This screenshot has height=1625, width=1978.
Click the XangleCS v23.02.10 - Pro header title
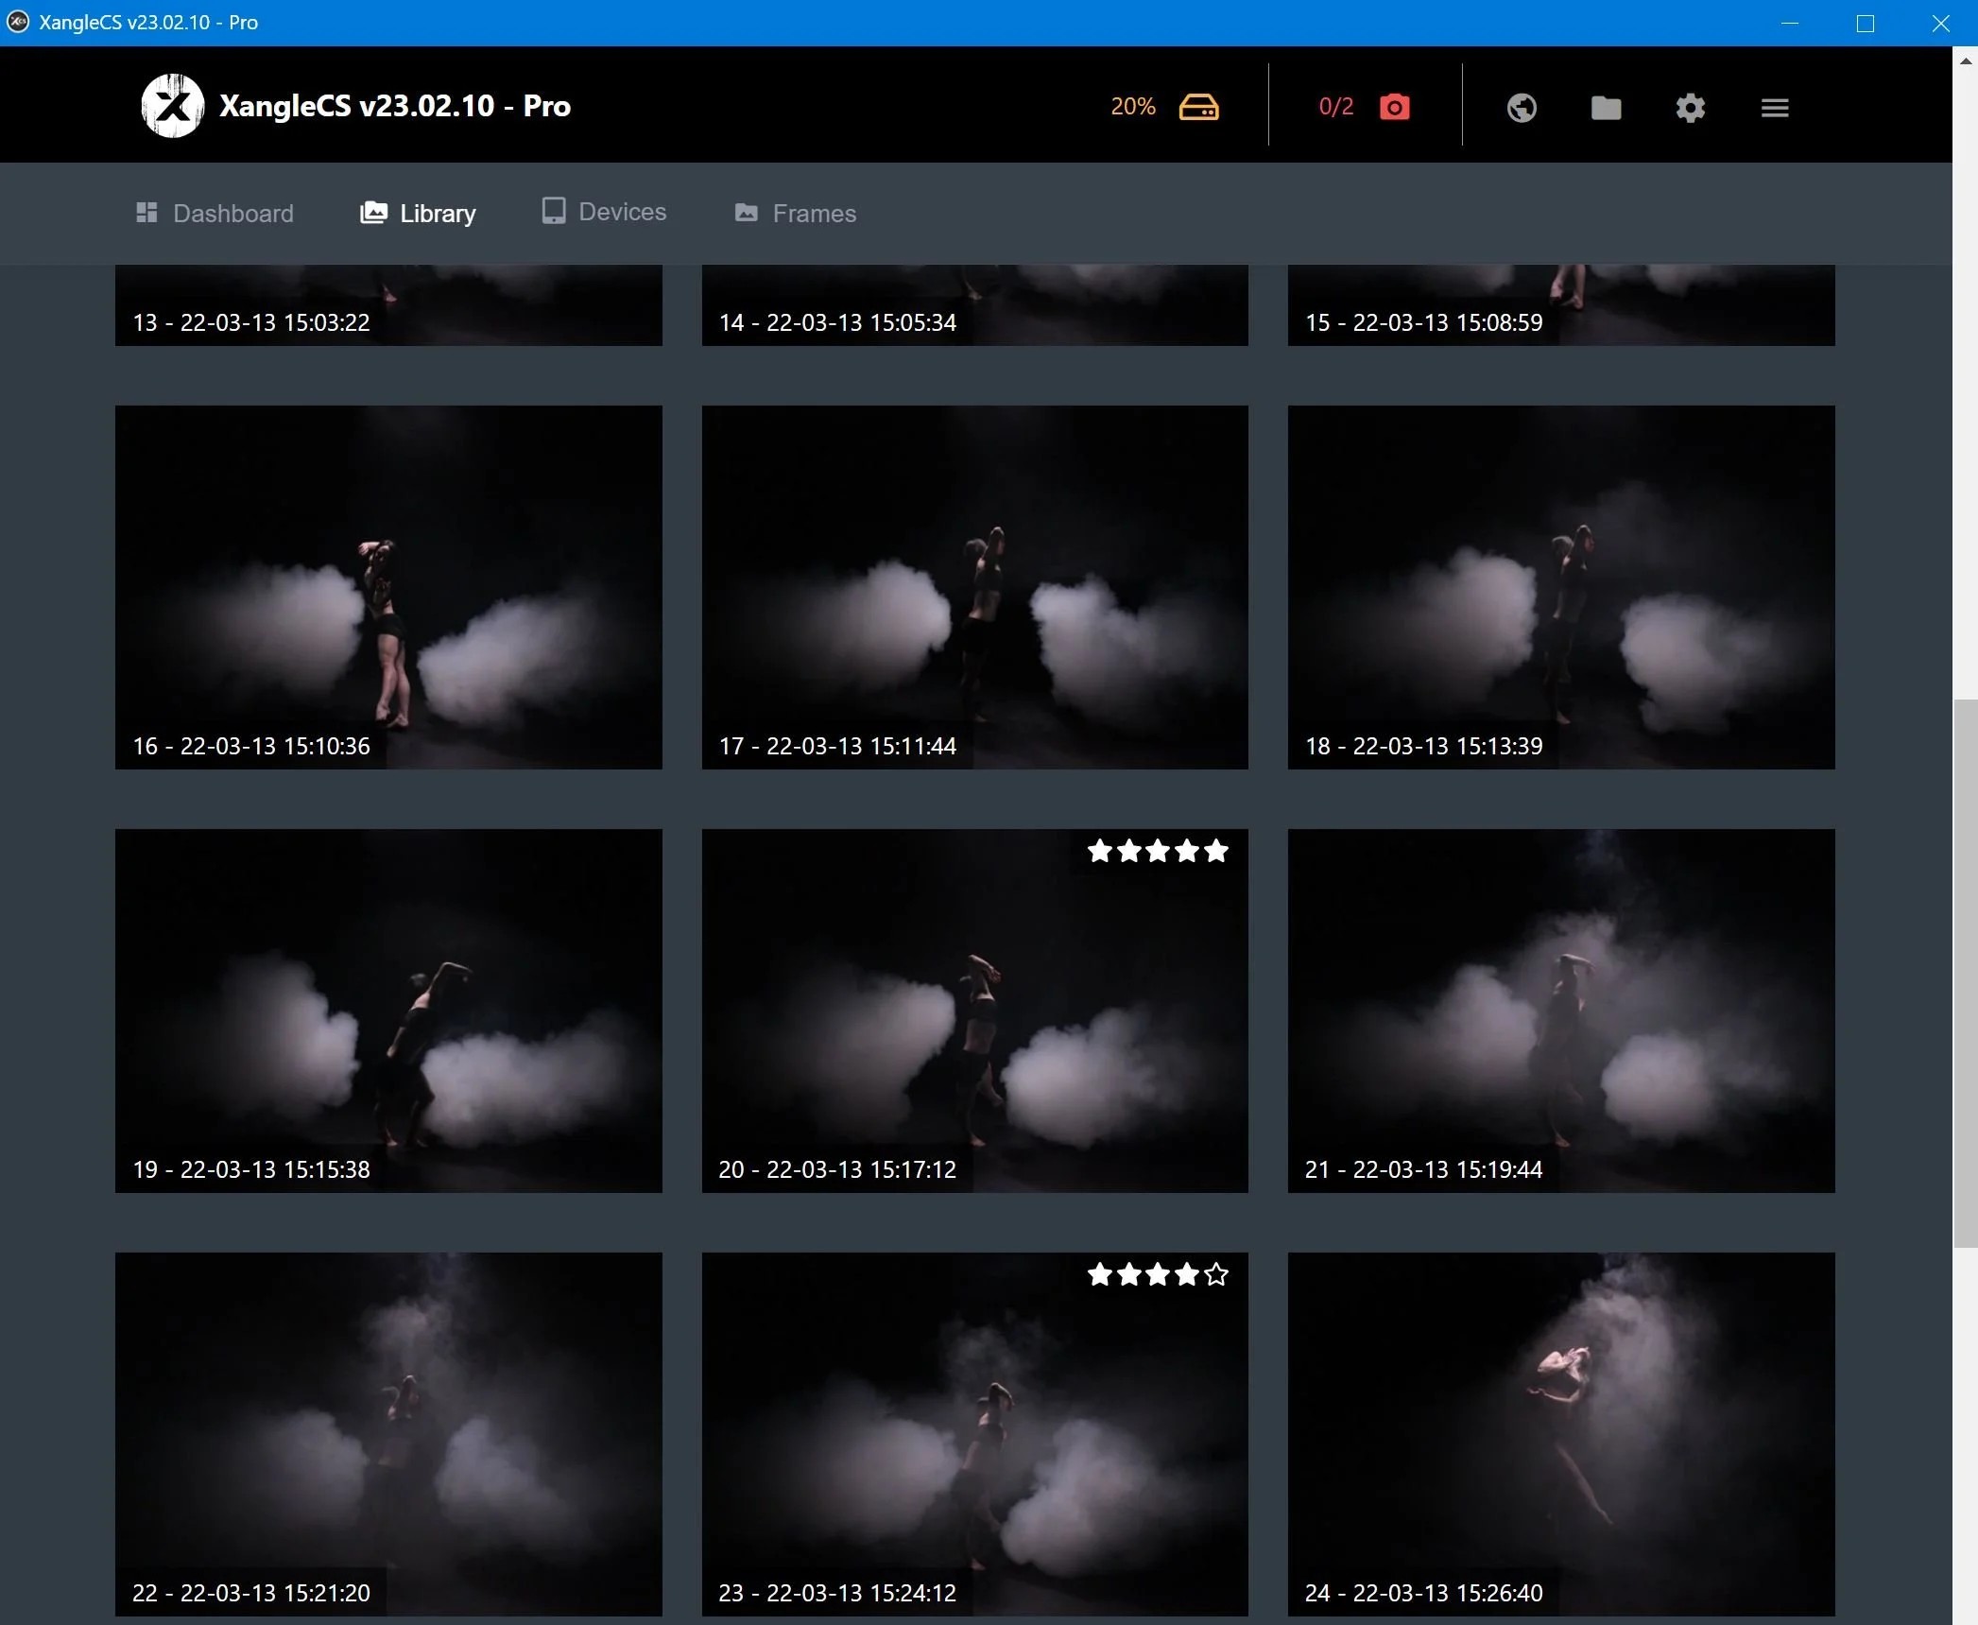coord(395,106)
